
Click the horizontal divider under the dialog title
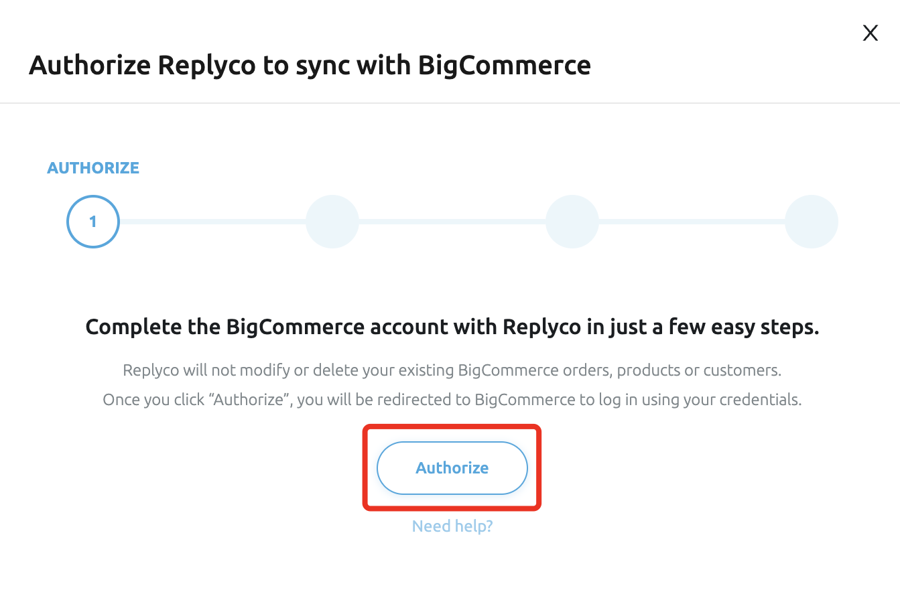(450, 103)
